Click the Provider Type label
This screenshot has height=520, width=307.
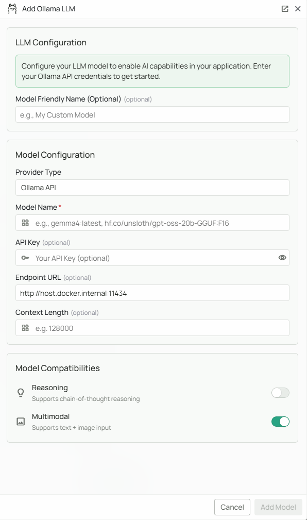coord(39,172)
